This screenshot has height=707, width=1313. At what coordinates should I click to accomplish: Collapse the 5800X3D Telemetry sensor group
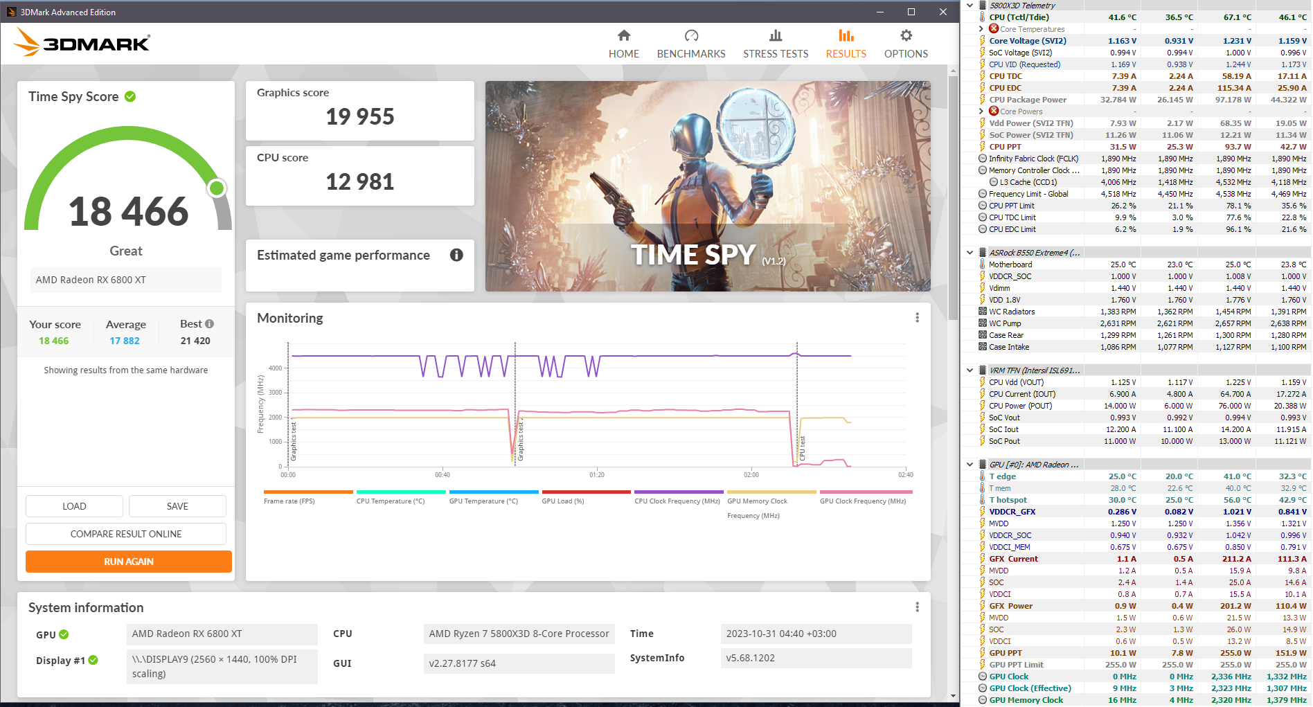pyautogui.click(x=970, y=6)
